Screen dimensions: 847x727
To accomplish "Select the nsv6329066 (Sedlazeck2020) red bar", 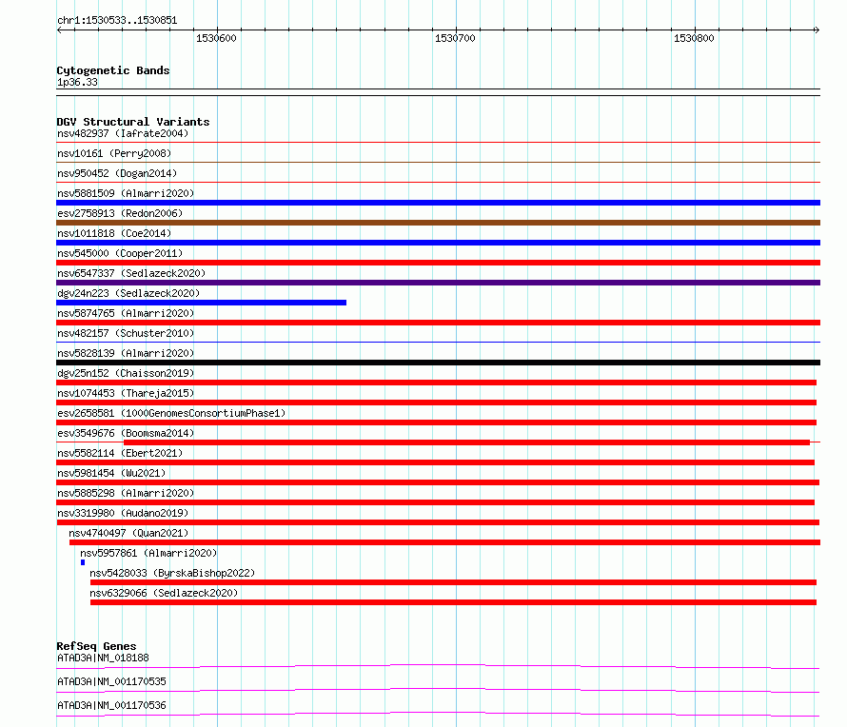I will click(453, 602).
